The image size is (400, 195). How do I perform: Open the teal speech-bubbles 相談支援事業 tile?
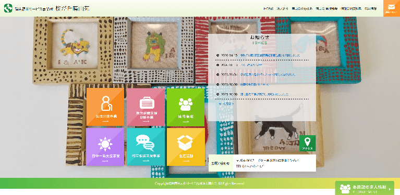[x=146, y=147]
